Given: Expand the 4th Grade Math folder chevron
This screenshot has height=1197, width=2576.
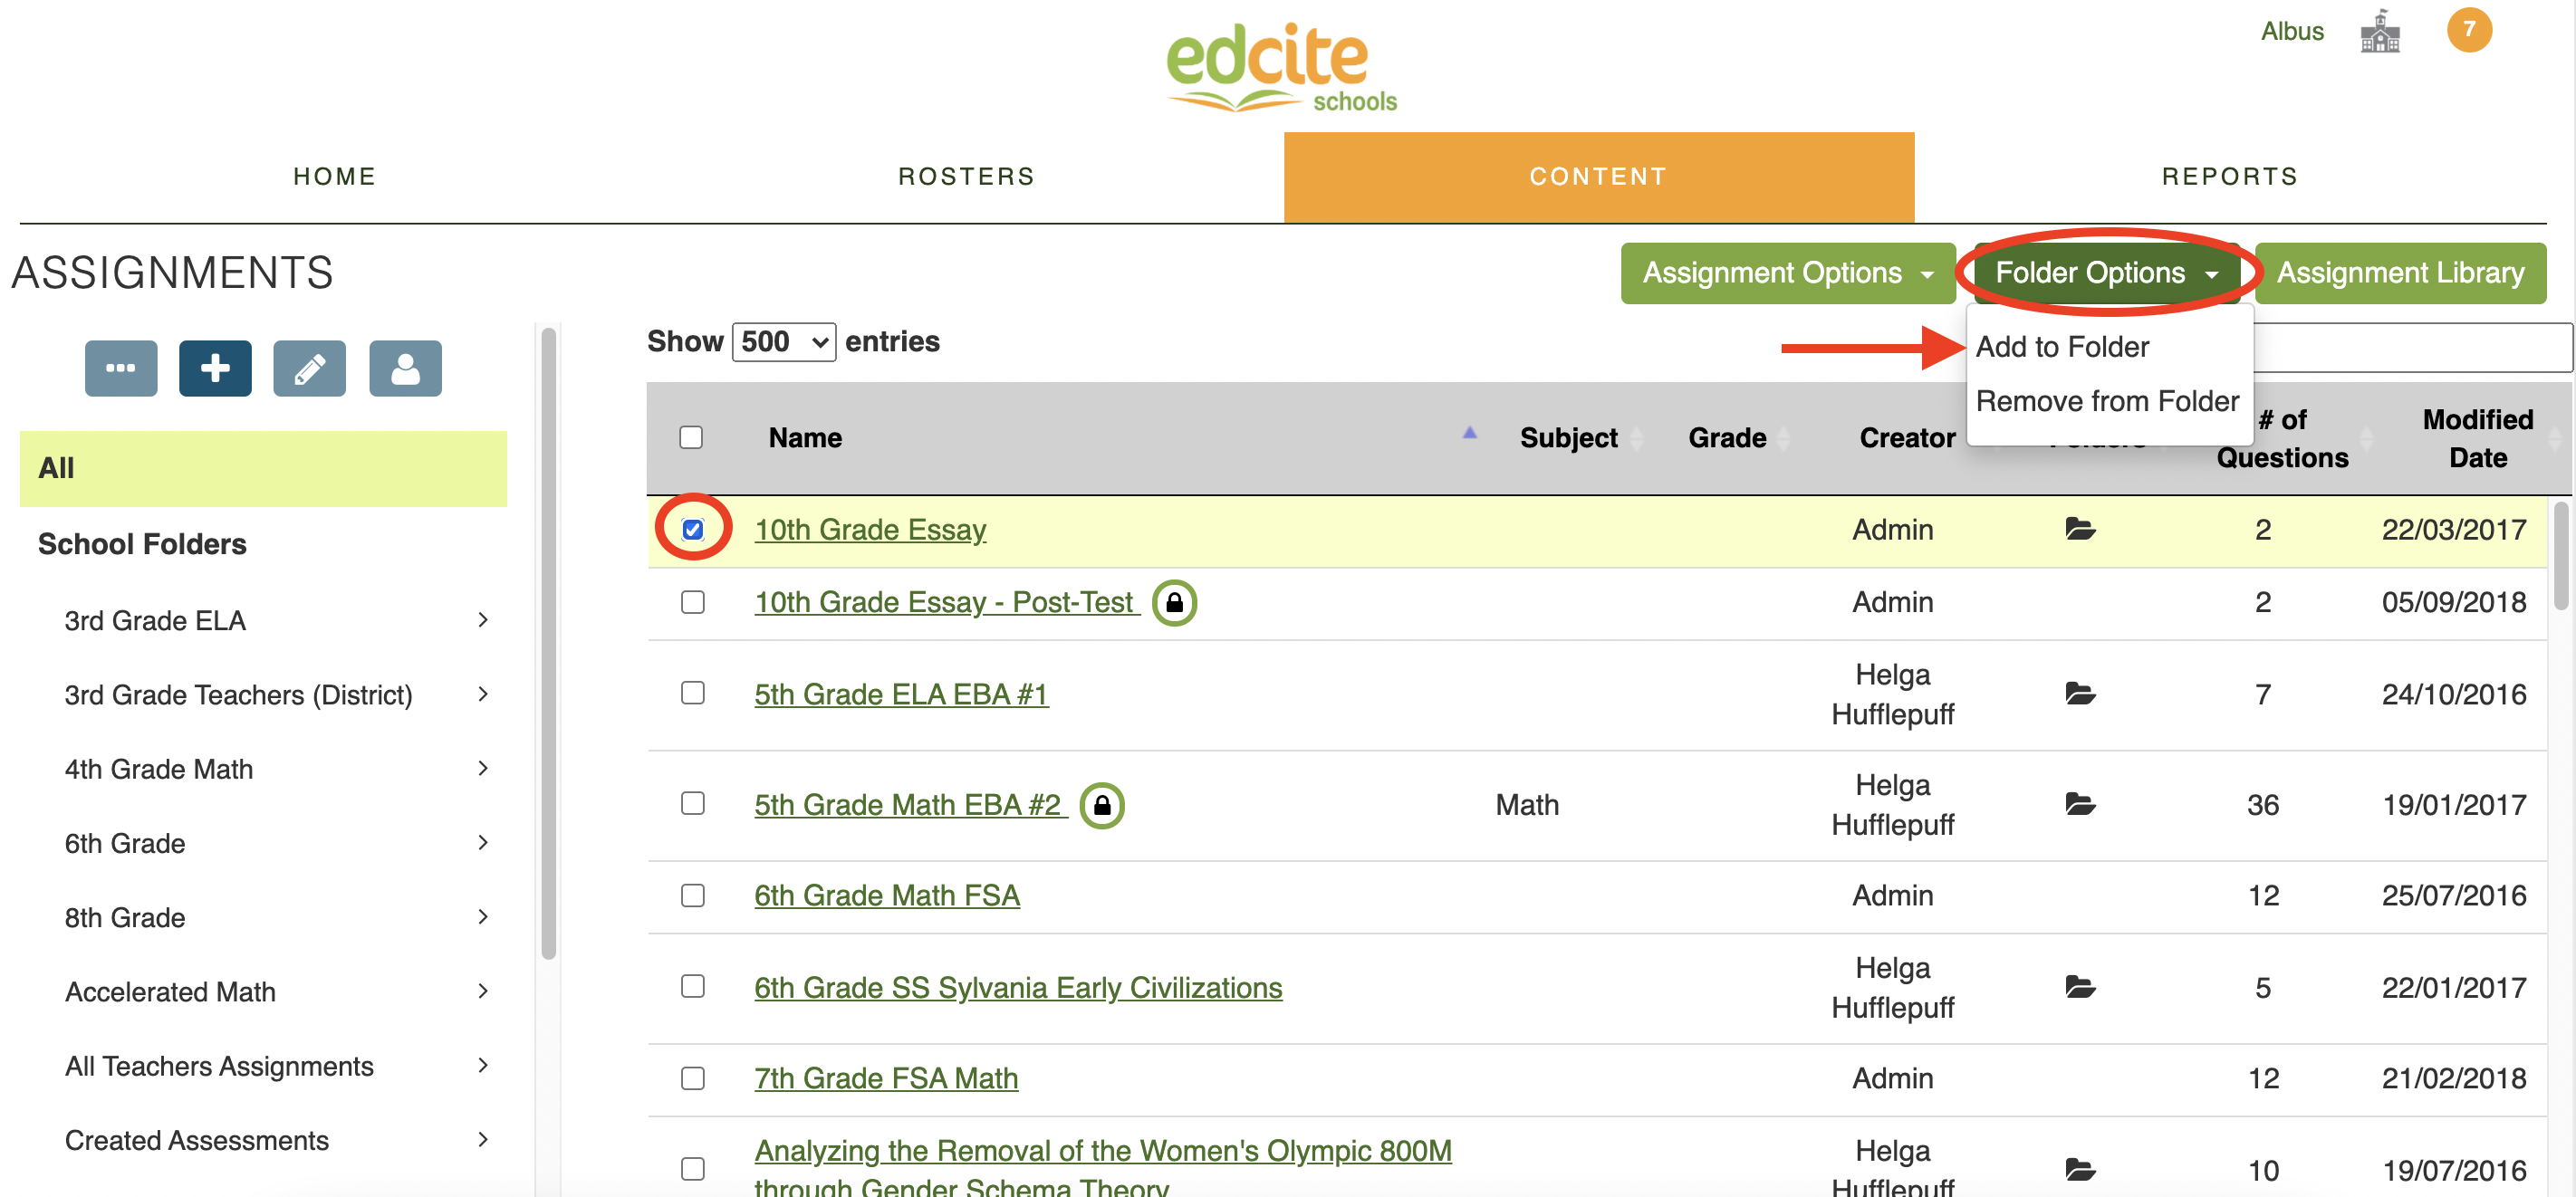Looking at the screenshot, I should click(483, 768).
